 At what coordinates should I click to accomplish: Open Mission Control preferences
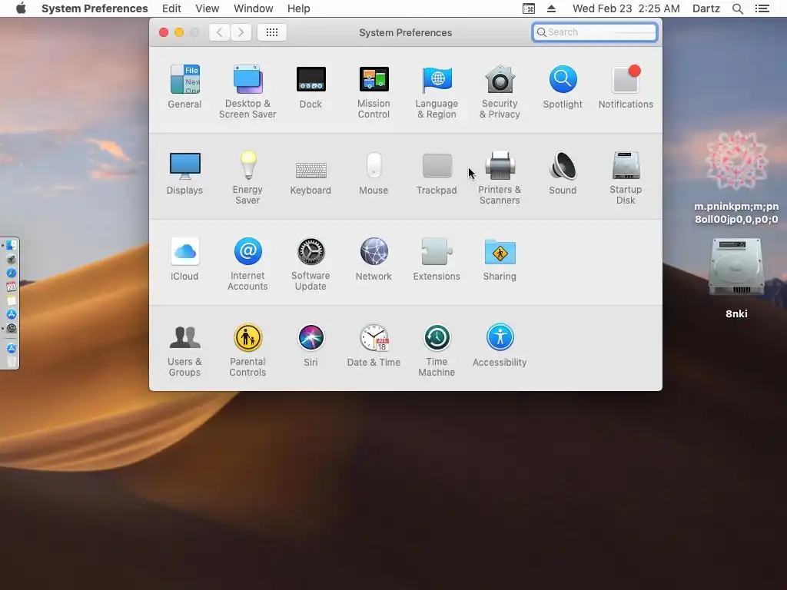pyautogui.click(x=374, y=92)
